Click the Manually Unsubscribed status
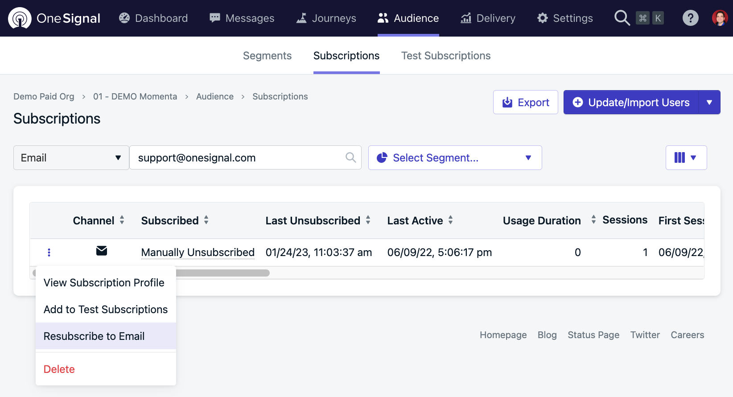 [198, 252]
